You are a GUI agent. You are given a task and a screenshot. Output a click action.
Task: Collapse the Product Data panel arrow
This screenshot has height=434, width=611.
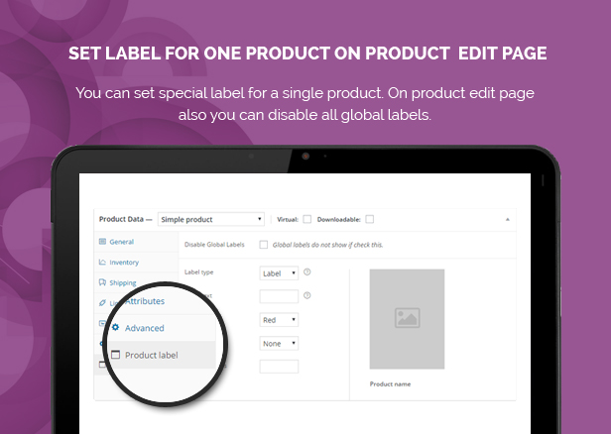coord(508,220)
